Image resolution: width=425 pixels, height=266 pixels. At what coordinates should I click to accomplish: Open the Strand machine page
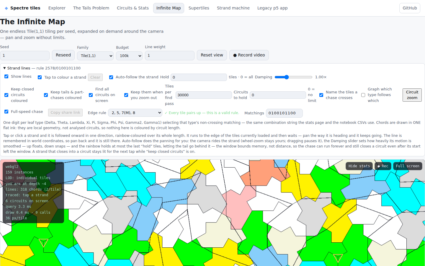point(233,8)
